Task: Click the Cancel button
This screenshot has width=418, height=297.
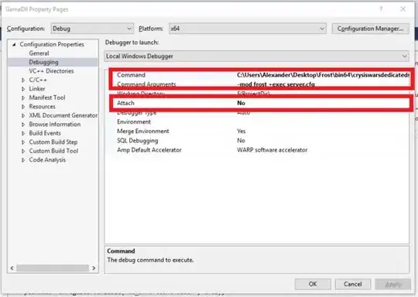Action: point(353,284)
